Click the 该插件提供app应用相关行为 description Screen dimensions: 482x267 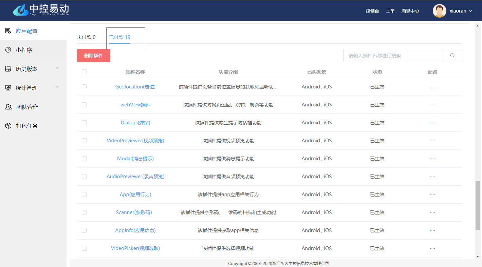click(228, 194)
